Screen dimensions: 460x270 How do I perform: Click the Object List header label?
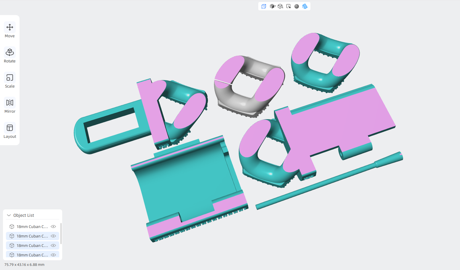click(24, 215)
